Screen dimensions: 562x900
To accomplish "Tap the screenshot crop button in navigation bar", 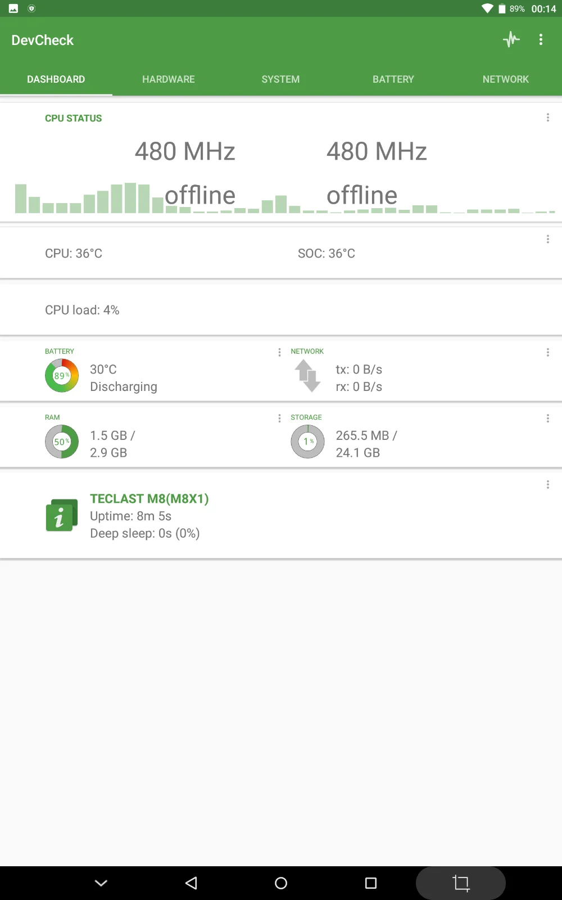I will [x=461, y=883].
